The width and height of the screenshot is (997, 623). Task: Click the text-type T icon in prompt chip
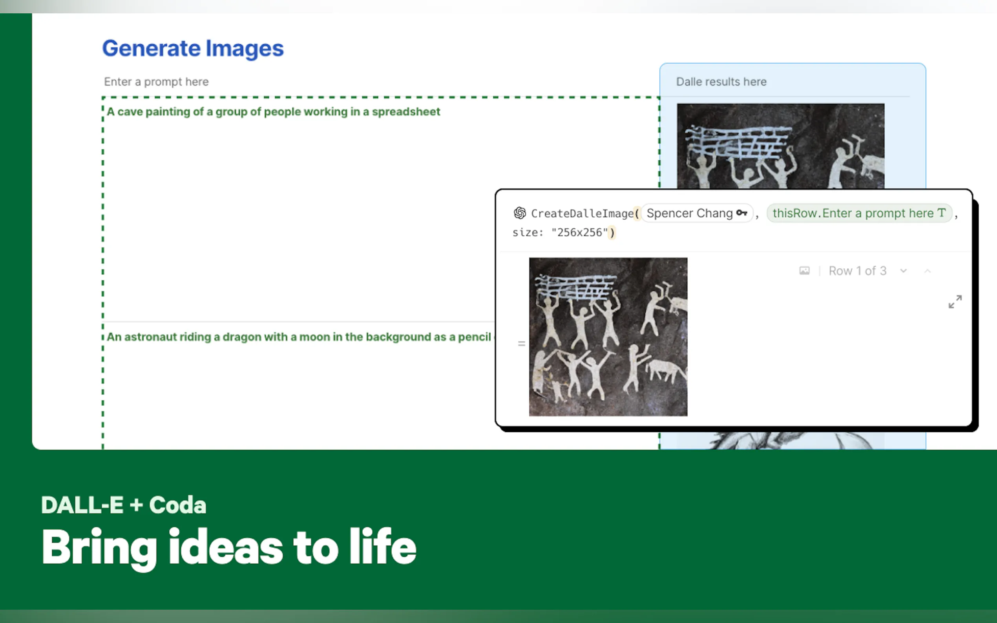click(941, 213)
